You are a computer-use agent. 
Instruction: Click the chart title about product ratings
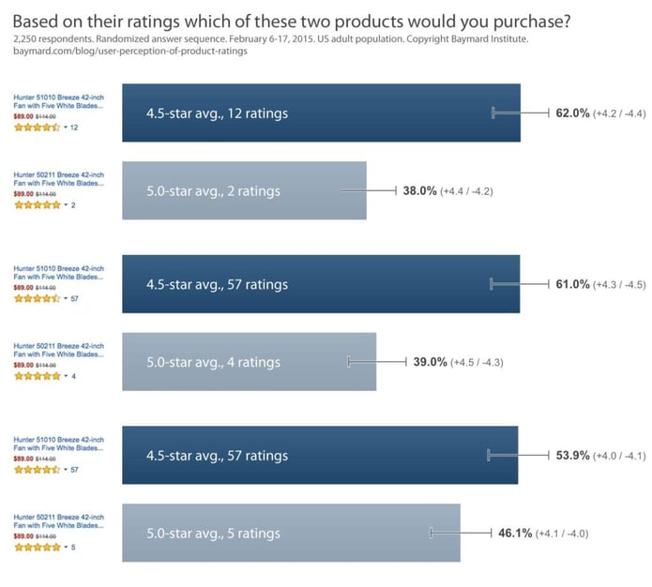coord(292,22)
